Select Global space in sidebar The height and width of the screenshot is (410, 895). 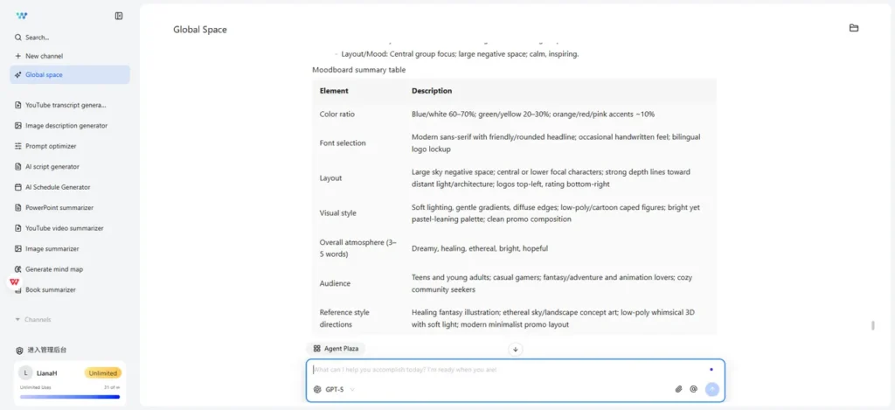pyautogui.click(x=44, y=75)
